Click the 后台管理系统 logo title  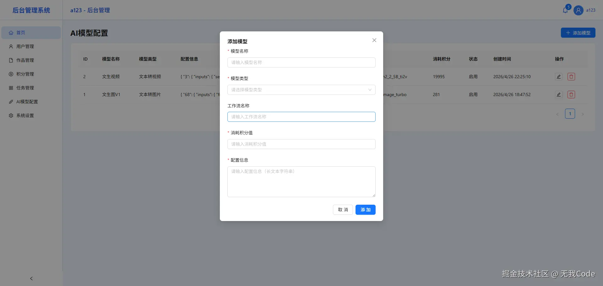point(31,10)
